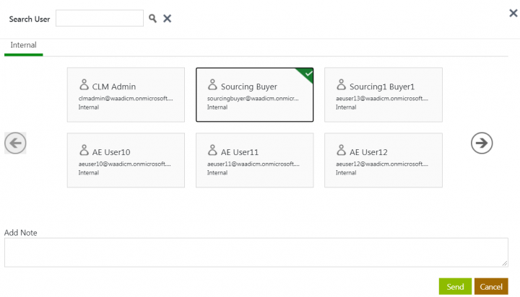Clear the search with X icon
This screenshot has height=297, width=520.
tap(167, 19)
